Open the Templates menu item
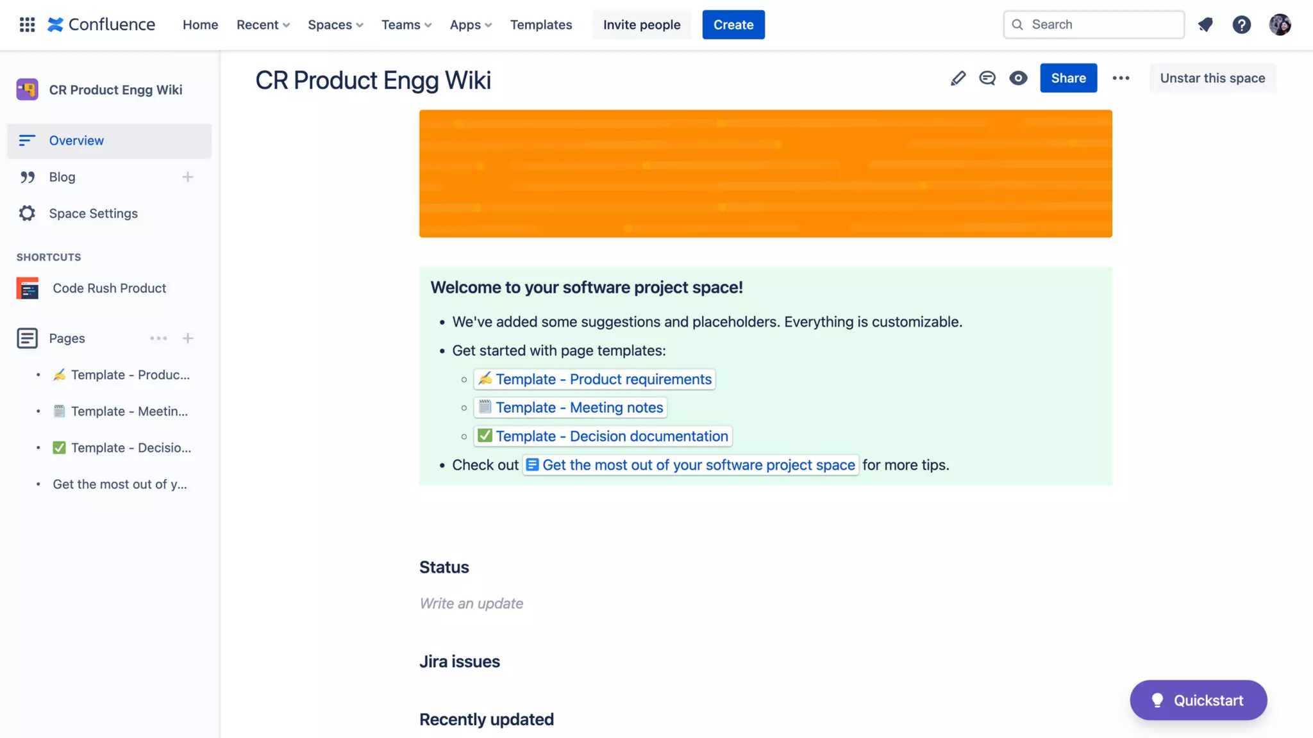This screenshot has height=738, width=1313. pyautogui.click(x=541, y=25)
